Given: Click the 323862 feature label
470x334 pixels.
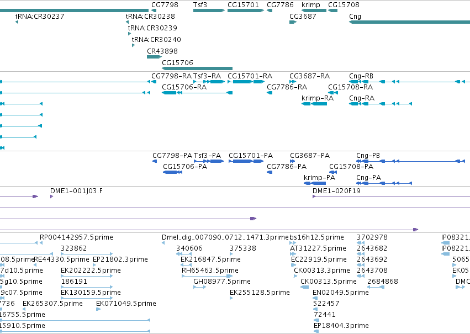Looking at the screenshot, I should pos(73,248).
